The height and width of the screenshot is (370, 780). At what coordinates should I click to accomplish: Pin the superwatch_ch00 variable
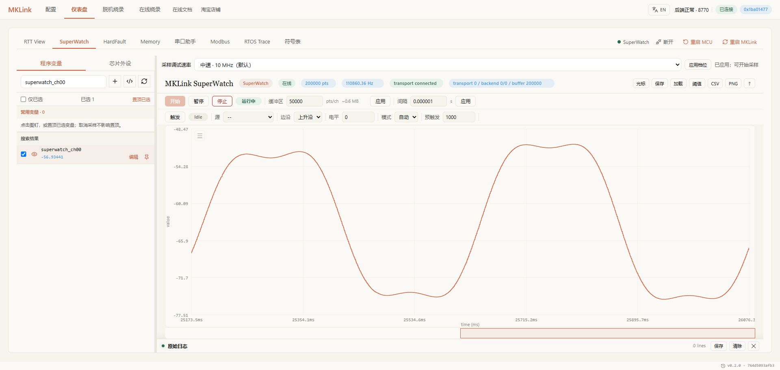[147, 157]
